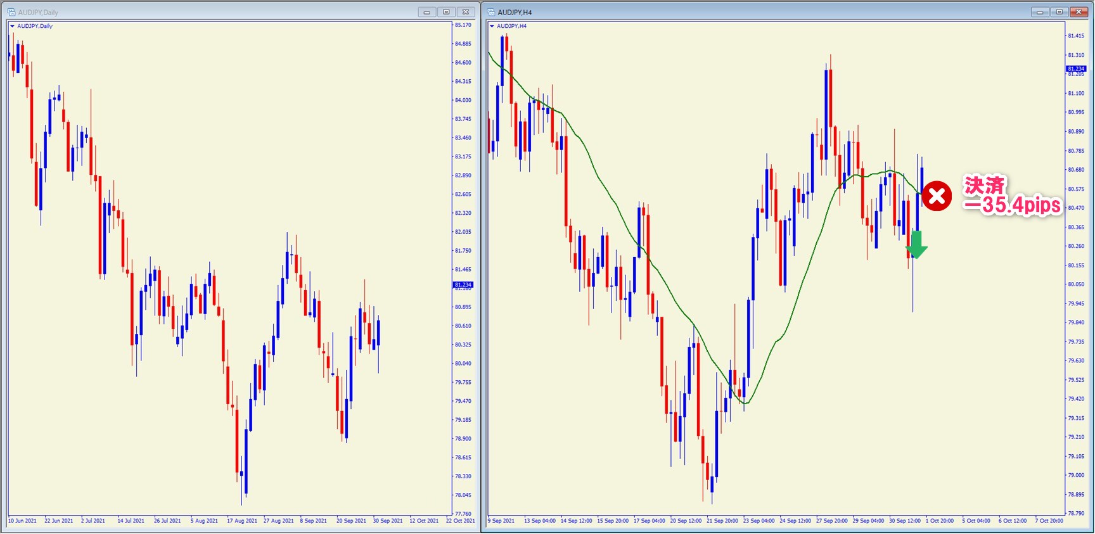Click the 80.610 price label on Daily axis
Viewport: 1095px width, 534px height.
pos(463,326)
